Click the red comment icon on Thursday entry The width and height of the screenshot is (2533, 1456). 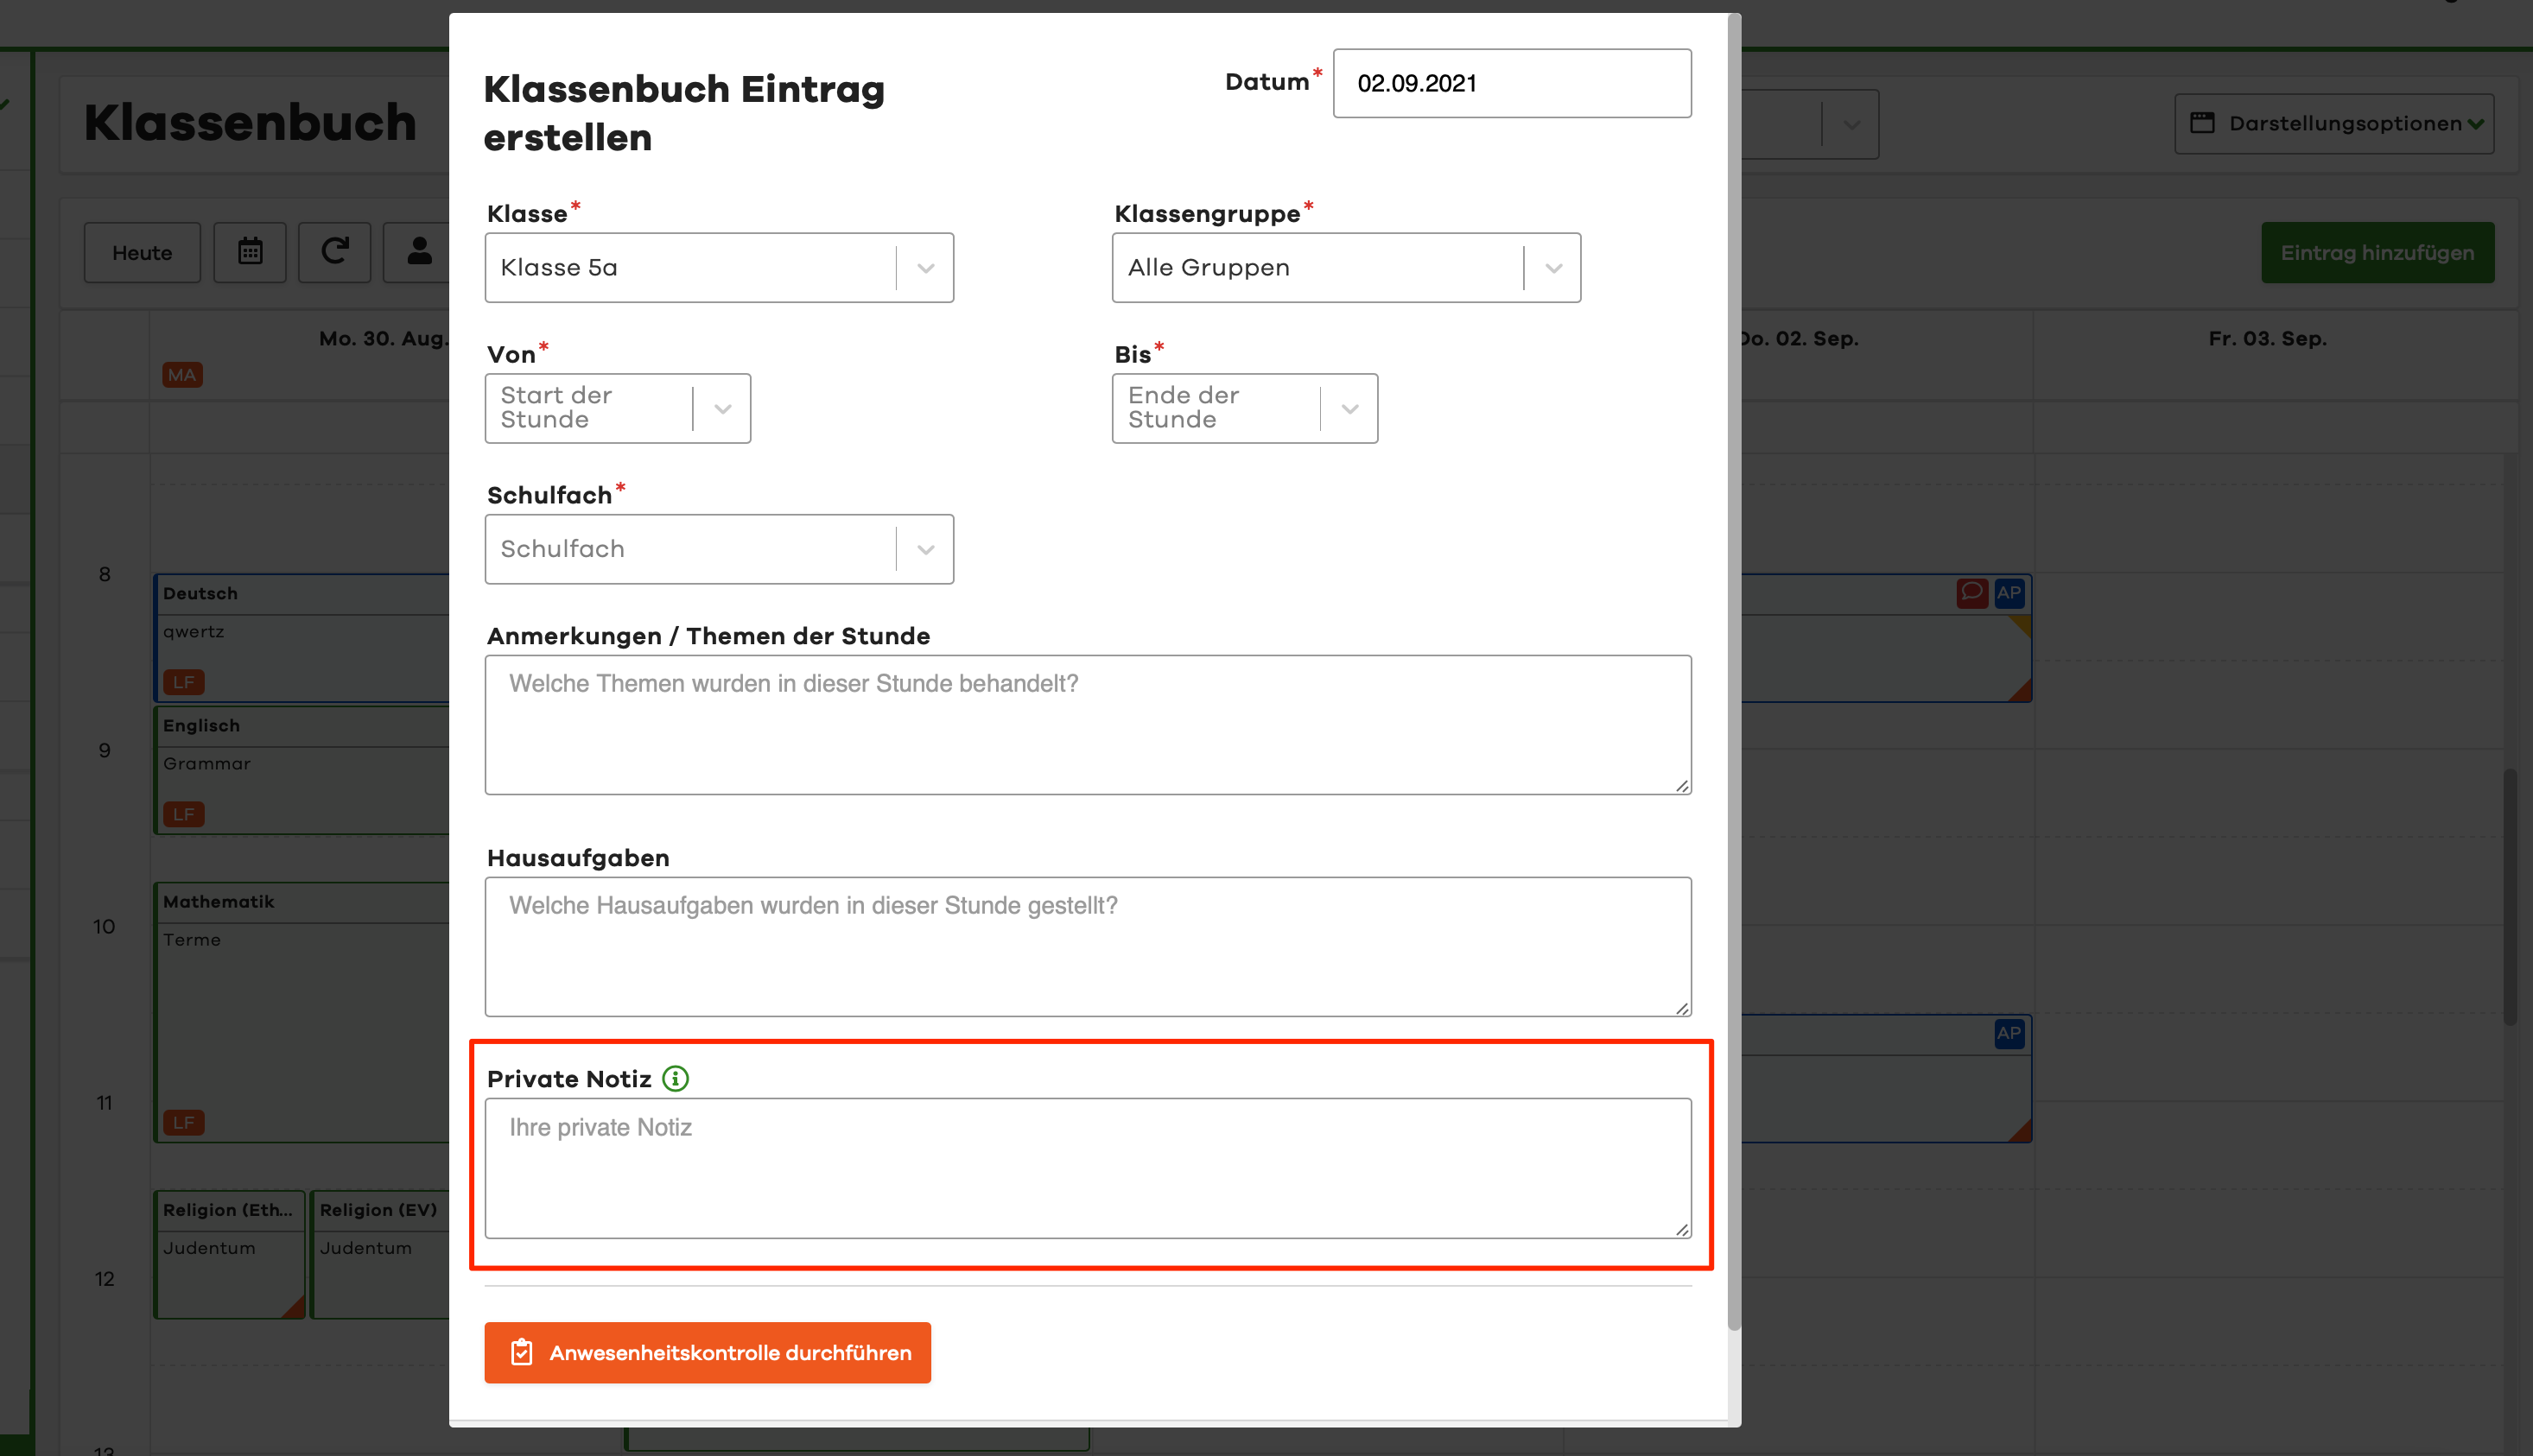click(x=1971, y=592)
